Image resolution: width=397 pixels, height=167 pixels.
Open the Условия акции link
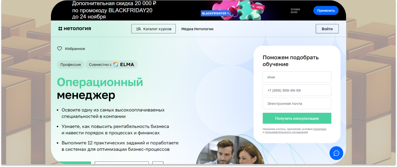[295, 11]
